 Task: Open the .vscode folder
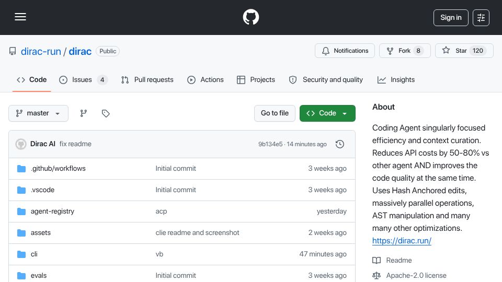click(42, 190)
